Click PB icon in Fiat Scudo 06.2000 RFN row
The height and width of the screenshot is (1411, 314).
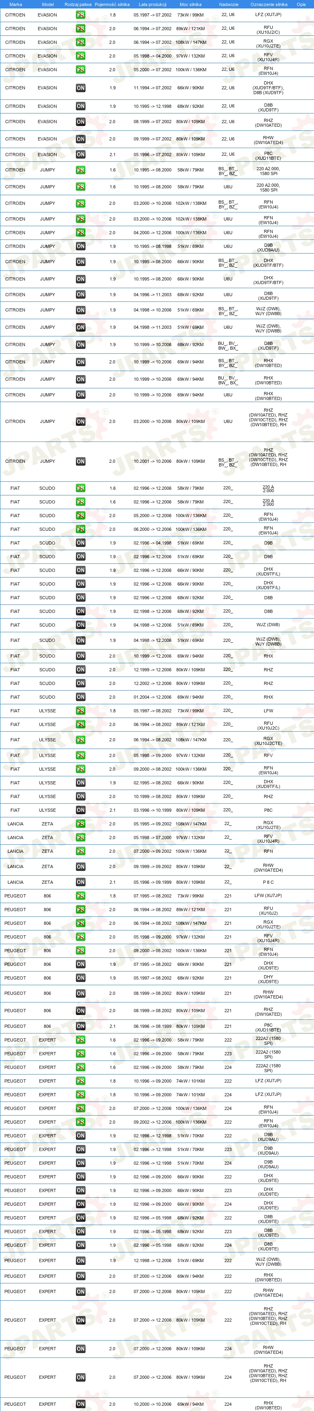click(x=80, y=529)
